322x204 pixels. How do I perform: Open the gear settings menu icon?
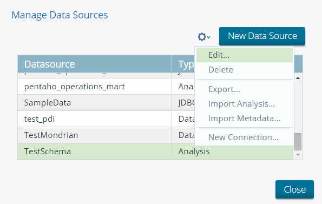pos(203,37)
